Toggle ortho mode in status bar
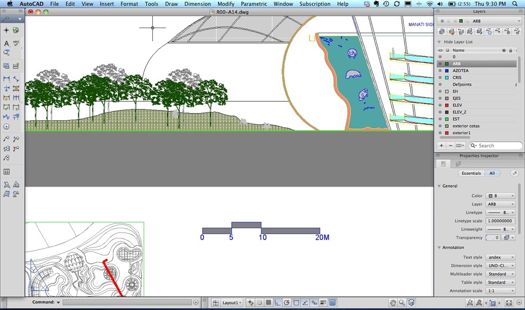Image resolution: width=525 pixels, height=310 pixels. (x=277, y=302)
